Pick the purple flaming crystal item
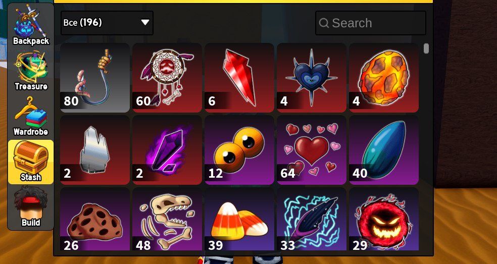The height and width of the screenshot is (264, 497). (x=167, y=150)
